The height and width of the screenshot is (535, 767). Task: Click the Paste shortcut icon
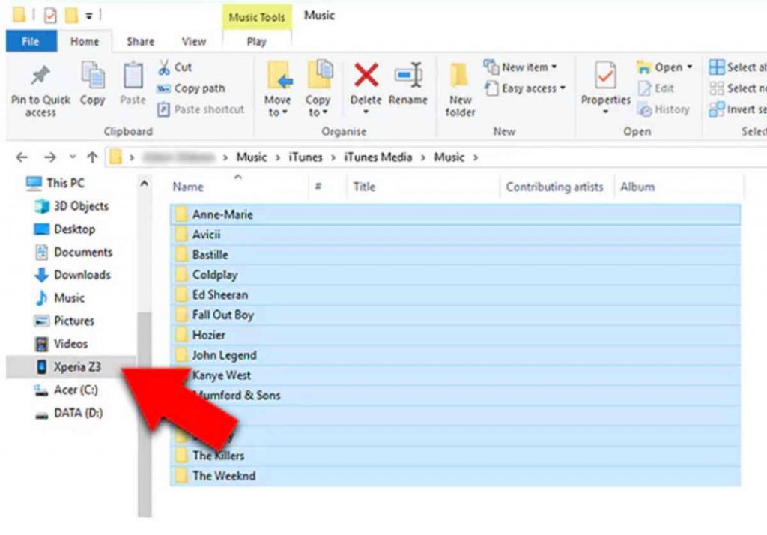163,109
